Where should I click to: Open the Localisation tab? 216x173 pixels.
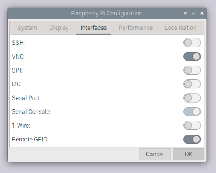coord(180,28)
